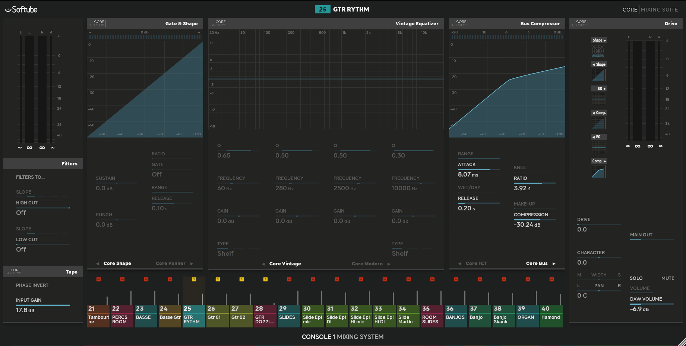This screenshot has height=346, width=686.
Task: Click the right arrow beside Core Modern
Action: point(389,264)
